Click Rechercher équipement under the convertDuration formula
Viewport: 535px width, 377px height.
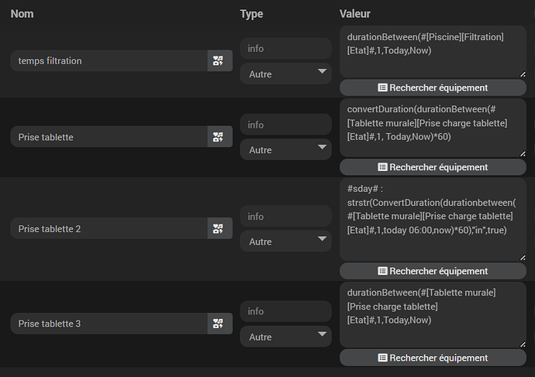coord(433,166)
